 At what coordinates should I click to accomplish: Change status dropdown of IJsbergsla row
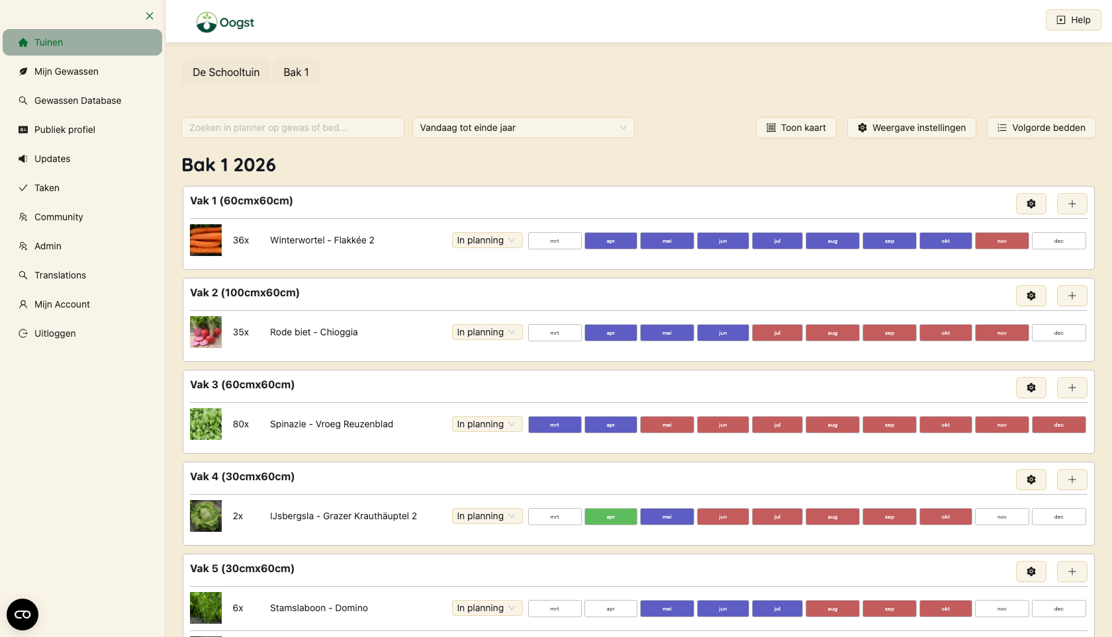[x=487, y=516]
